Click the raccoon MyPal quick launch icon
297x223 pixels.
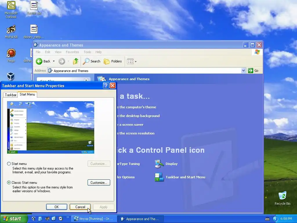[x=47, y=219]
